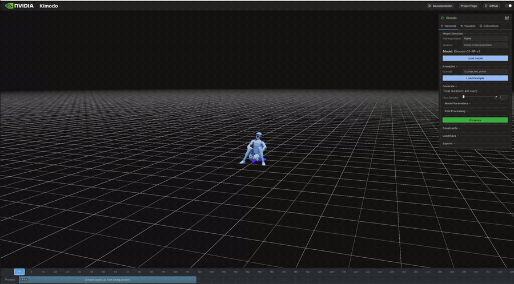
Task: Click frame 64 on the timeline ruler
Action: pos(115,272)
